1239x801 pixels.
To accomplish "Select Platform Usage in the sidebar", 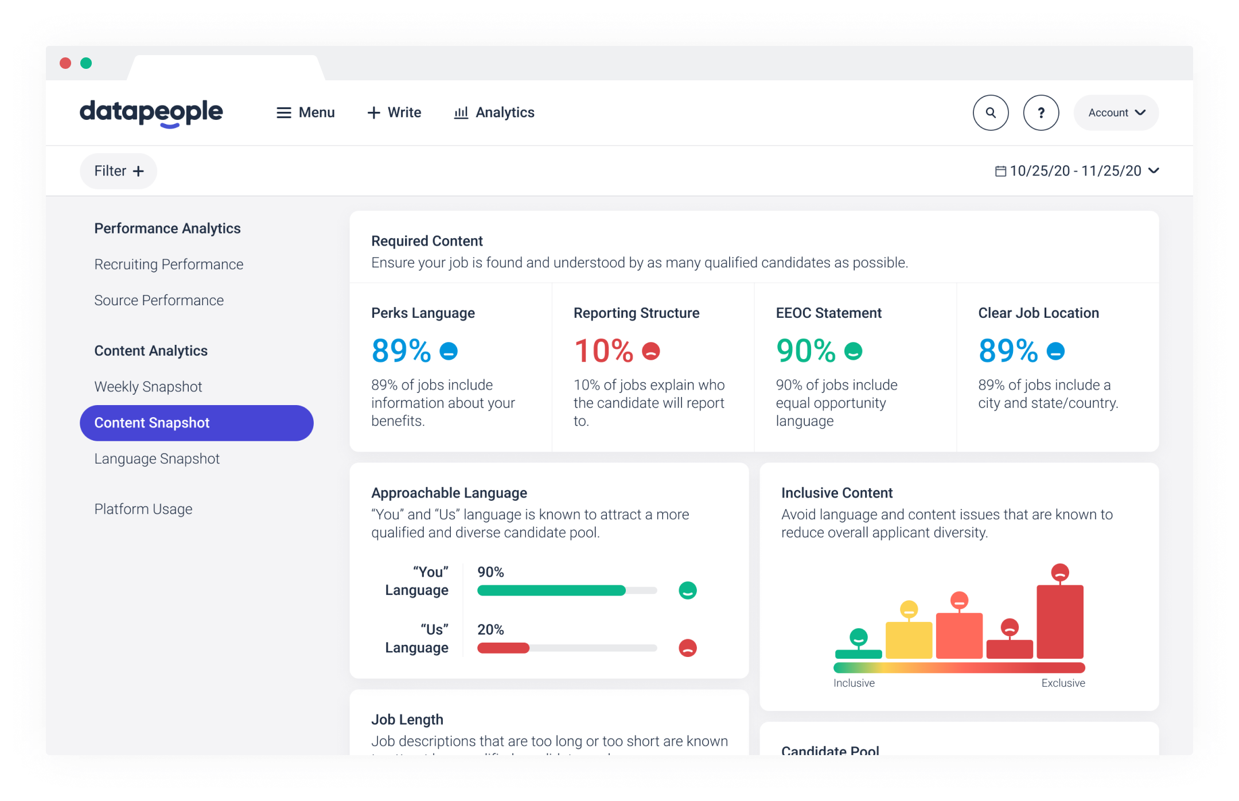I will click(x=143, y=508).
